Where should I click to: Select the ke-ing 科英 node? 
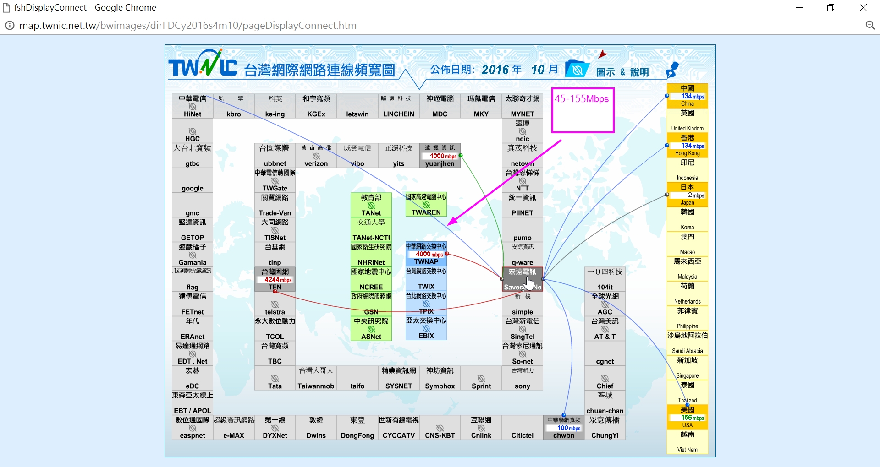(x=275, y=106)
